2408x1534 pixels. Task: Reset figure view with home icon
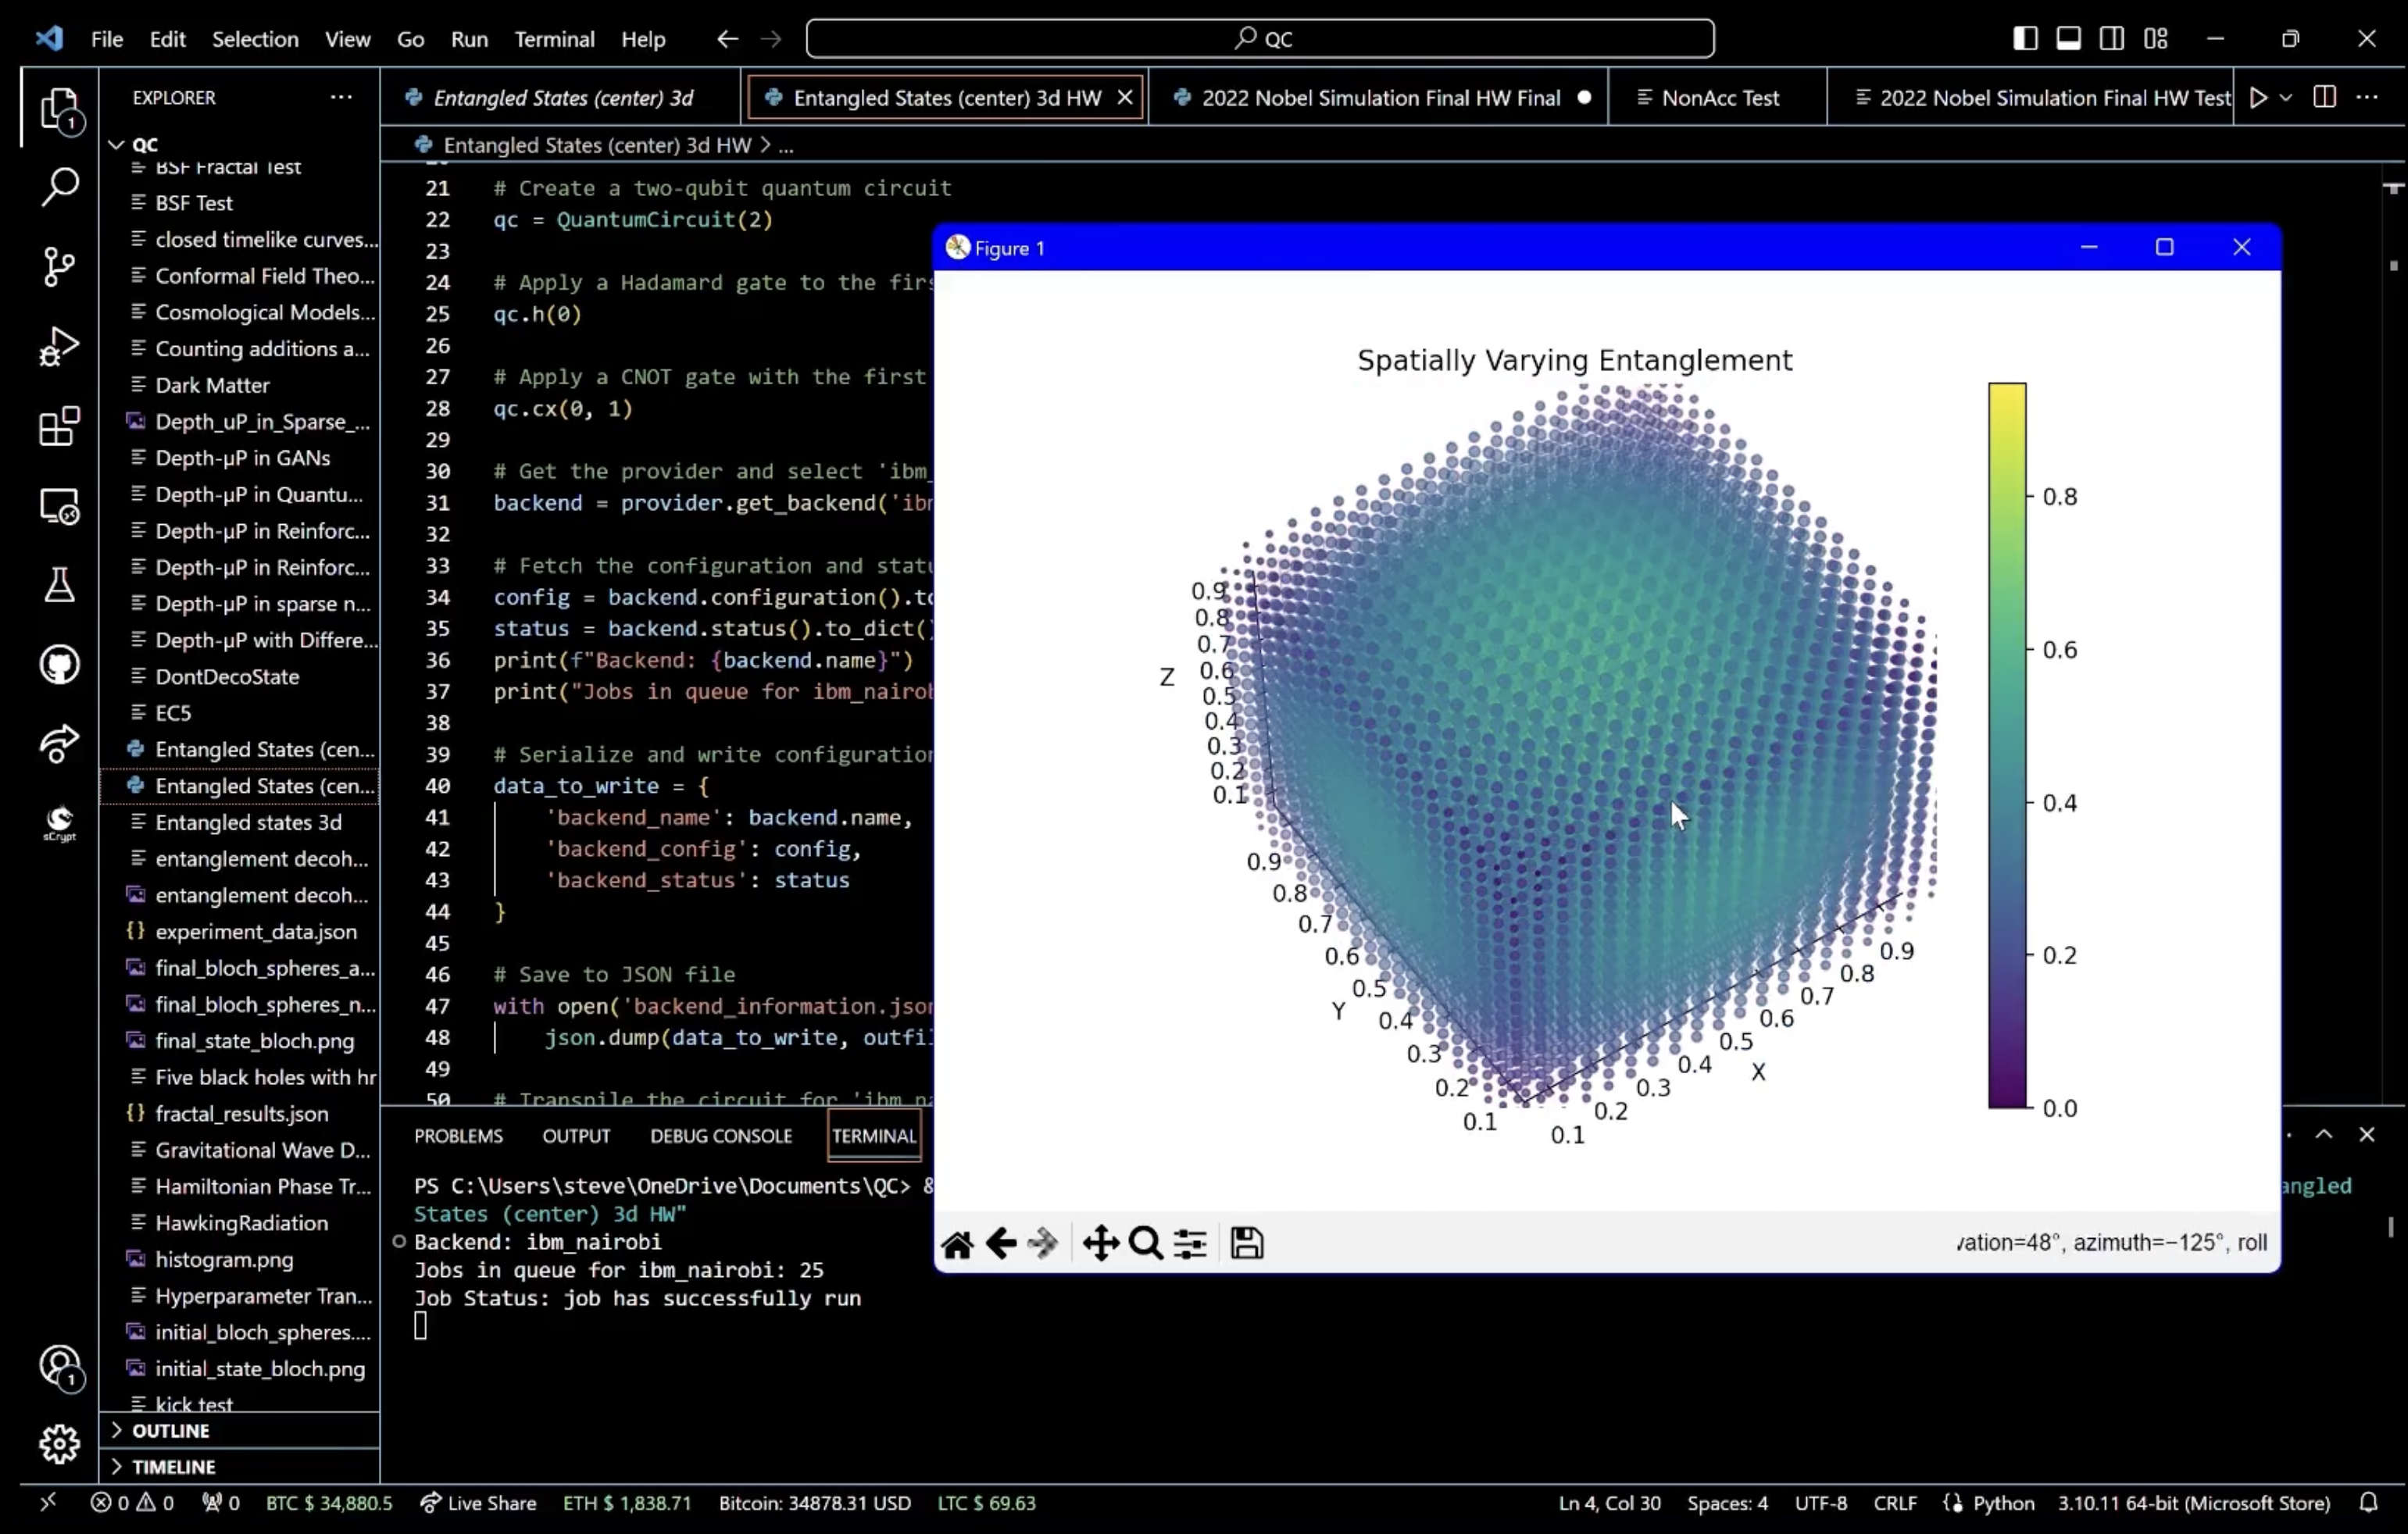(x=957, y=1243)
